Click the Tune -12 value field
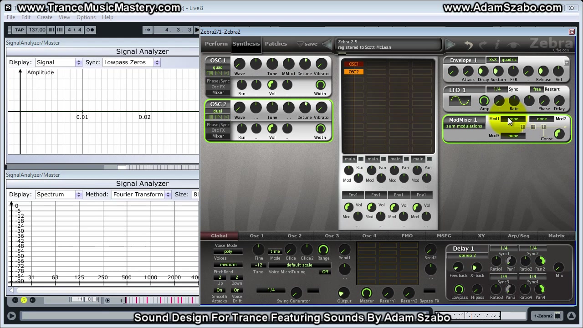Screen dimensions: 583x328 (258, 265)
